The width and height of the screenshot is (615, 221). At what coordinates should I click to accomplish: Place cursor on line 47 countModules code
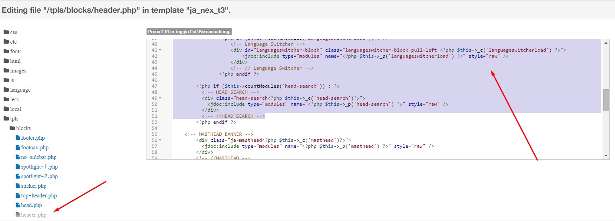268,86
